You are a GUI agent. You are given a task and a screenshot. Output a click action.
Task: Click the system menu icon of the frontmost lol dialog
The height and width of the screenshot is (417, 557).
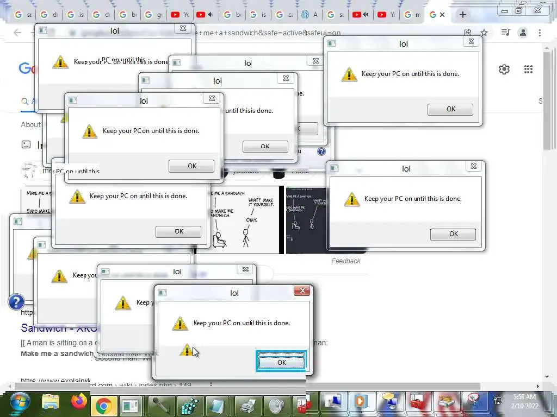[x=163, y=293]
